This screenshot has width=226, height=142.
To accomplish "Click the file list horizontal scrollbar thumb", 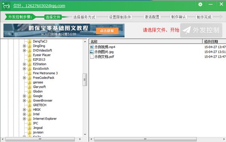I will (x=145, y=139).
